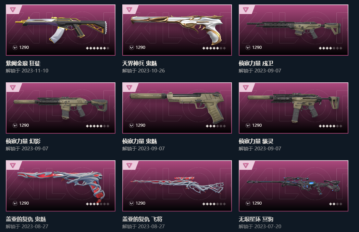This screenshot has height=232, width=359.
Task: Click the VP currency icon on 盖亚的复仇 鬼魅 card
Action: pyautogui.click(x=15, y=203)
